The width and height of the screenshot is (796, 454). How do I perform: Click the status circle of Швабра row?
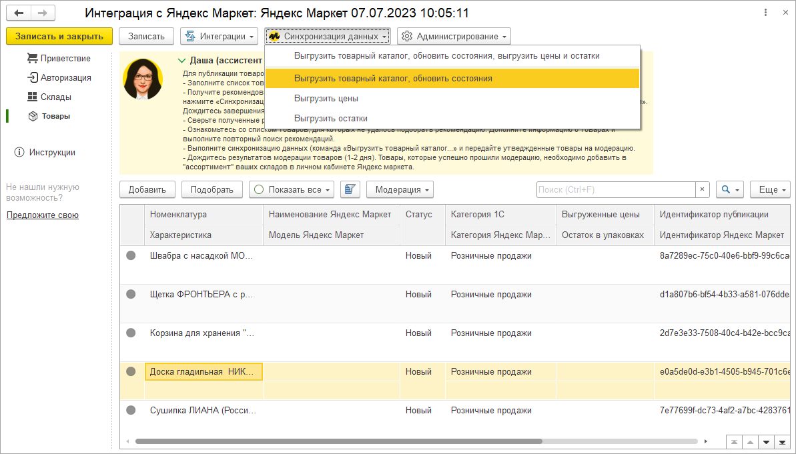(131, 255)
